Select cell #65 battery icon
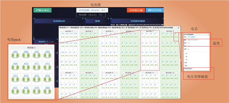 (x=15, y=55)
